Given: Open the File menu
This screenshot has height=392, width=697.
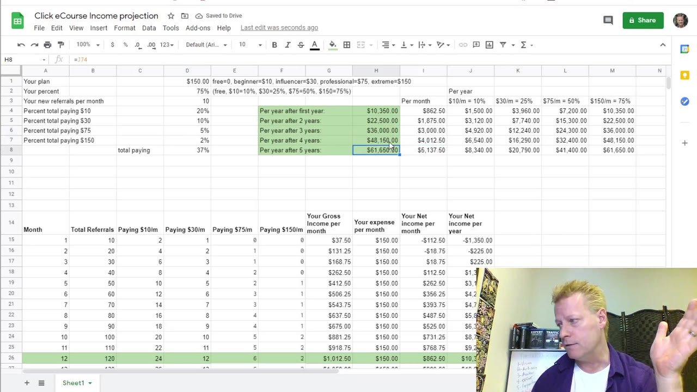Looking at the screenshot, I should point(39,28).
